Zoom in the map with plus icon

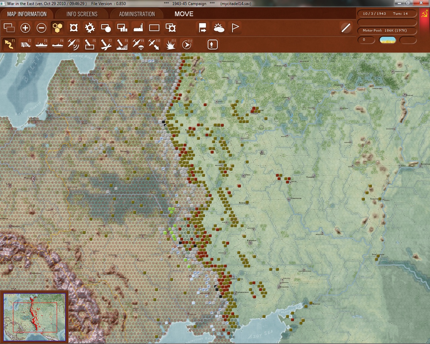[25, 28]
